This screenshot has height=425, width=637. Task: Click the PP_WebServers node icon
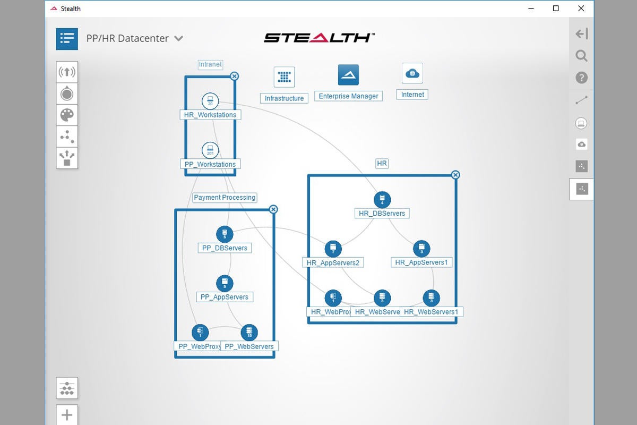tap(249, 333)
